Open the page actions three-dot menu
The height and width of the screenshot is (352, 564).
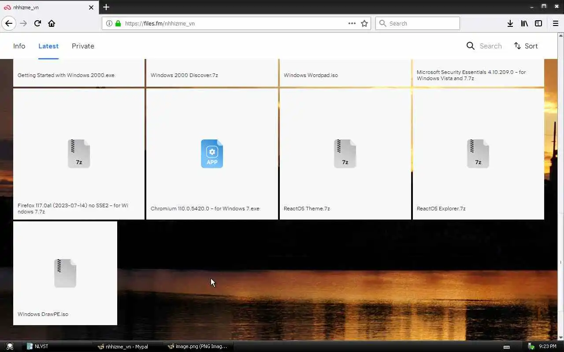[x=352, y=23]
